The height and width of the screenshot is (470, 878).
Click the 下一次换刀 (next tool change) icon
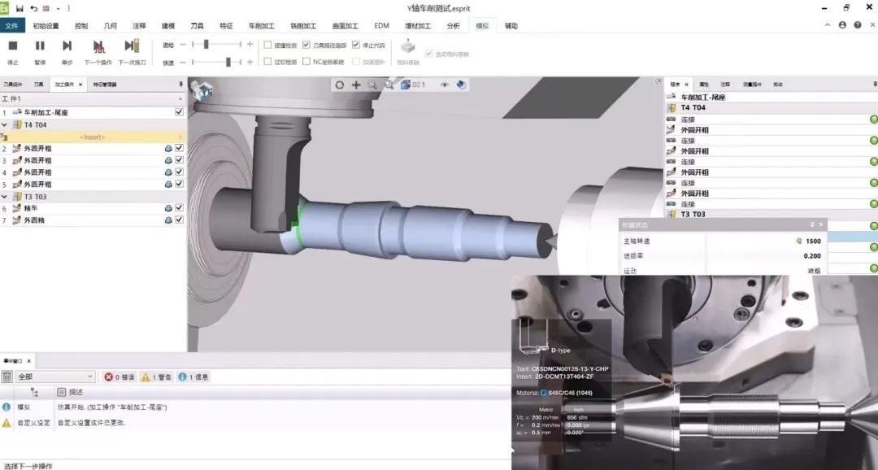click(x=132, y=46)
